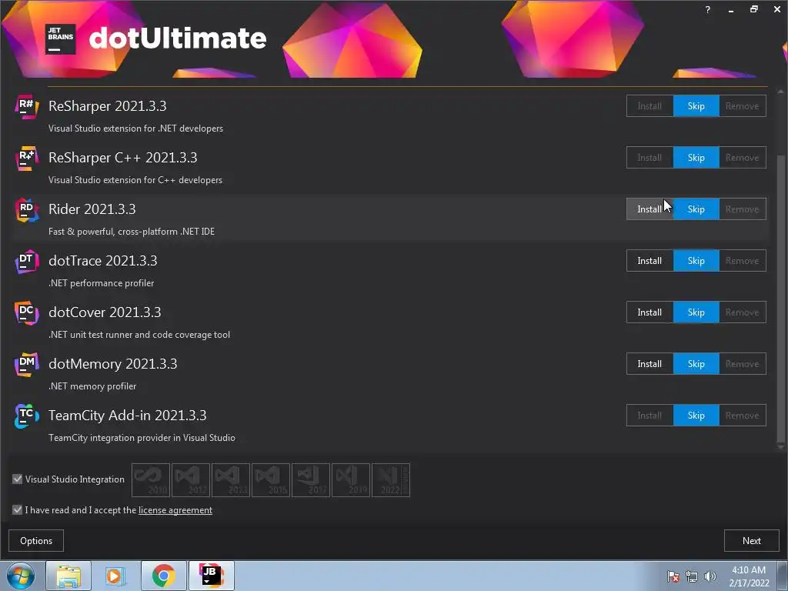Click the ReSharper C++ product icon
Screen dimensions: 788x591
point(27,159)
